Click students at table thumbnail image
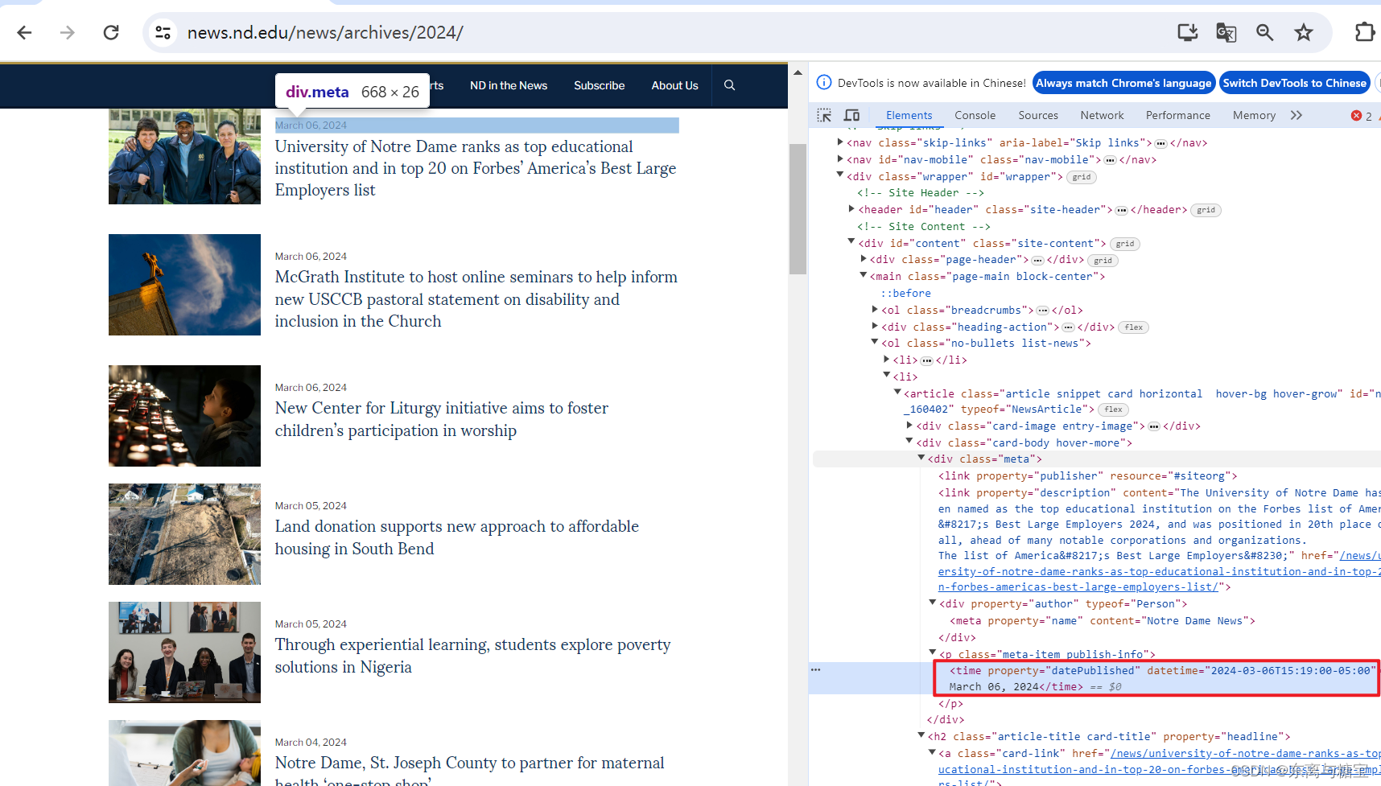The width and height of the screenshot is (1381, 786). pyautogui.click(x=184, y=652)
